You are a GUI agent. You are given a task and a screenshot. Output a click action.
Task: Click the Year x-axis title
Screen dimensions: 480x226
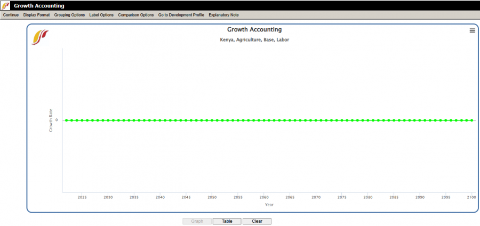coord(269,204)
